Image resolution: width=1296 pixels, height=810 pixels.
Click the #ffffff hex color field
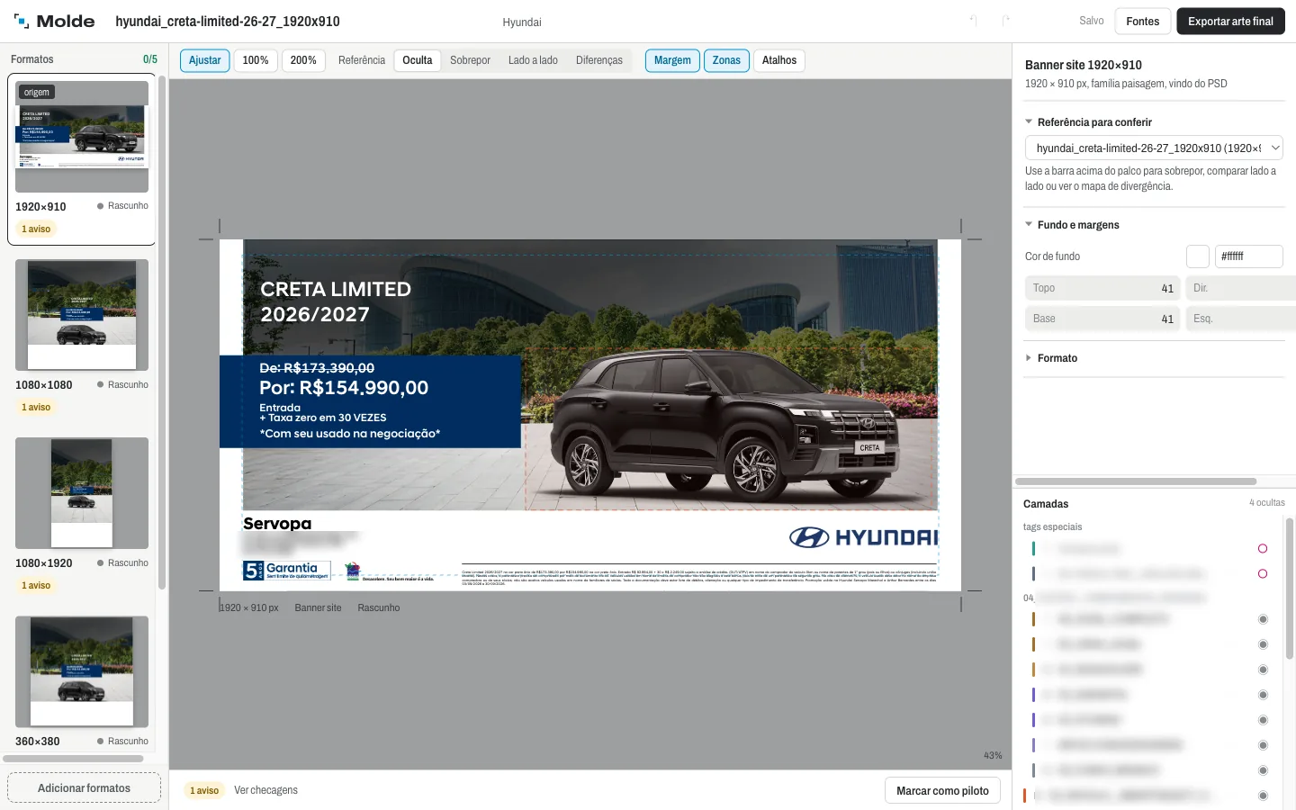(1249, 256)
